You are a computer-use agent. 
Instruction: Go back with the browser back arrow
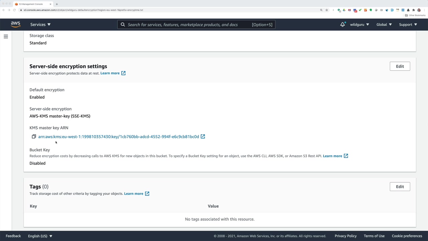[4, 10]
